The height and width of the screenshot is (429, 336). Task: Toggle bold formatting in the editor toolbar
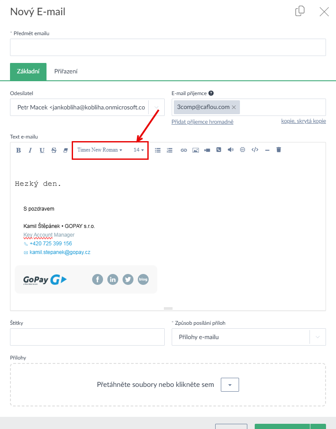(19, 150)
